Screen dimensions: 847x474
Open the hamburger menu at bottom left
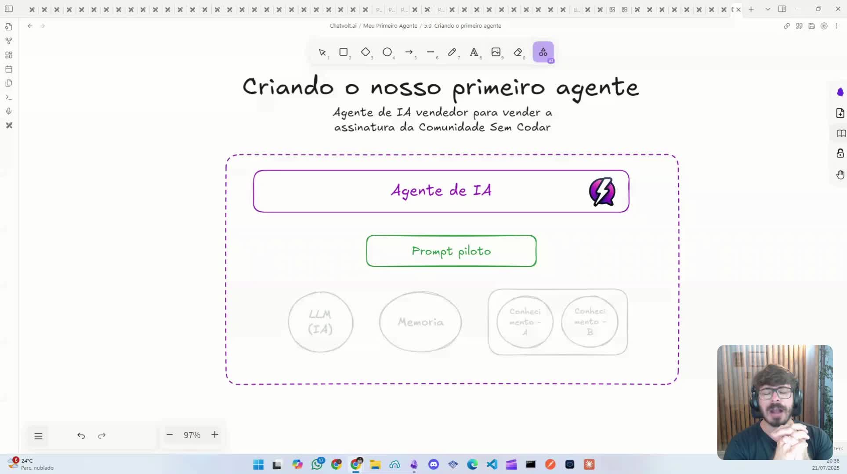(39, 436)
